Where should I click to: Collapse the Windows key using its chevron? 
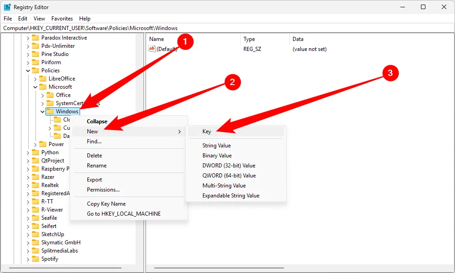[42, 111]
